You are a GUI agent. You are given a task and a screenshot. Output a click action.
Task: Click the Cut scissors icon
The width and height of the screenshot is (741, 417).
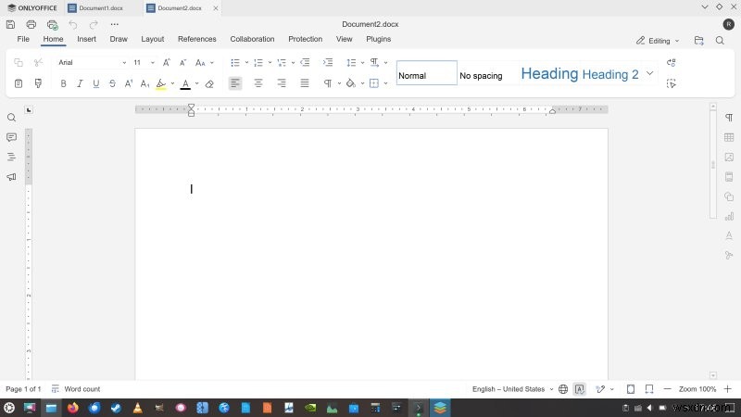tap(38, 62)
